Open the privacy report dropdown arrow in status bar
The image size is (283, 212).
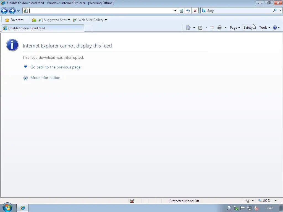[253, 201]
